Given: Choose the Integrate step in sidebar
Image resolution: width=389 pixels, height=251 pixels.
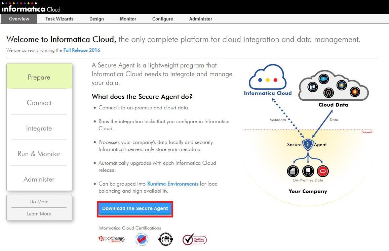Looking at the screenshot, I should pyautogui.click(x=39, y=128).
